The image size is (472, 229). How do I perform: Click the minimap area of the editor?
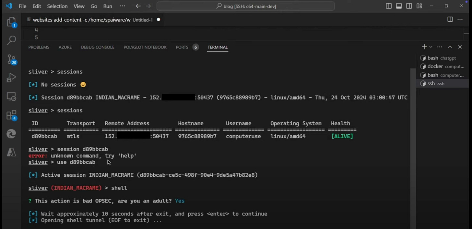(x=466, y=33)
